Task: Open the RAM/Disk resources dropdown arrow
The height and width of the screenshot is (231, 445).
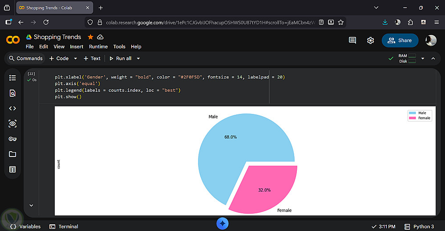Action: pos(423,59)
